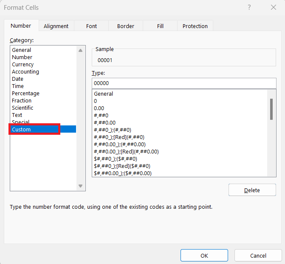Select the Time category

[x=43, y=86]
